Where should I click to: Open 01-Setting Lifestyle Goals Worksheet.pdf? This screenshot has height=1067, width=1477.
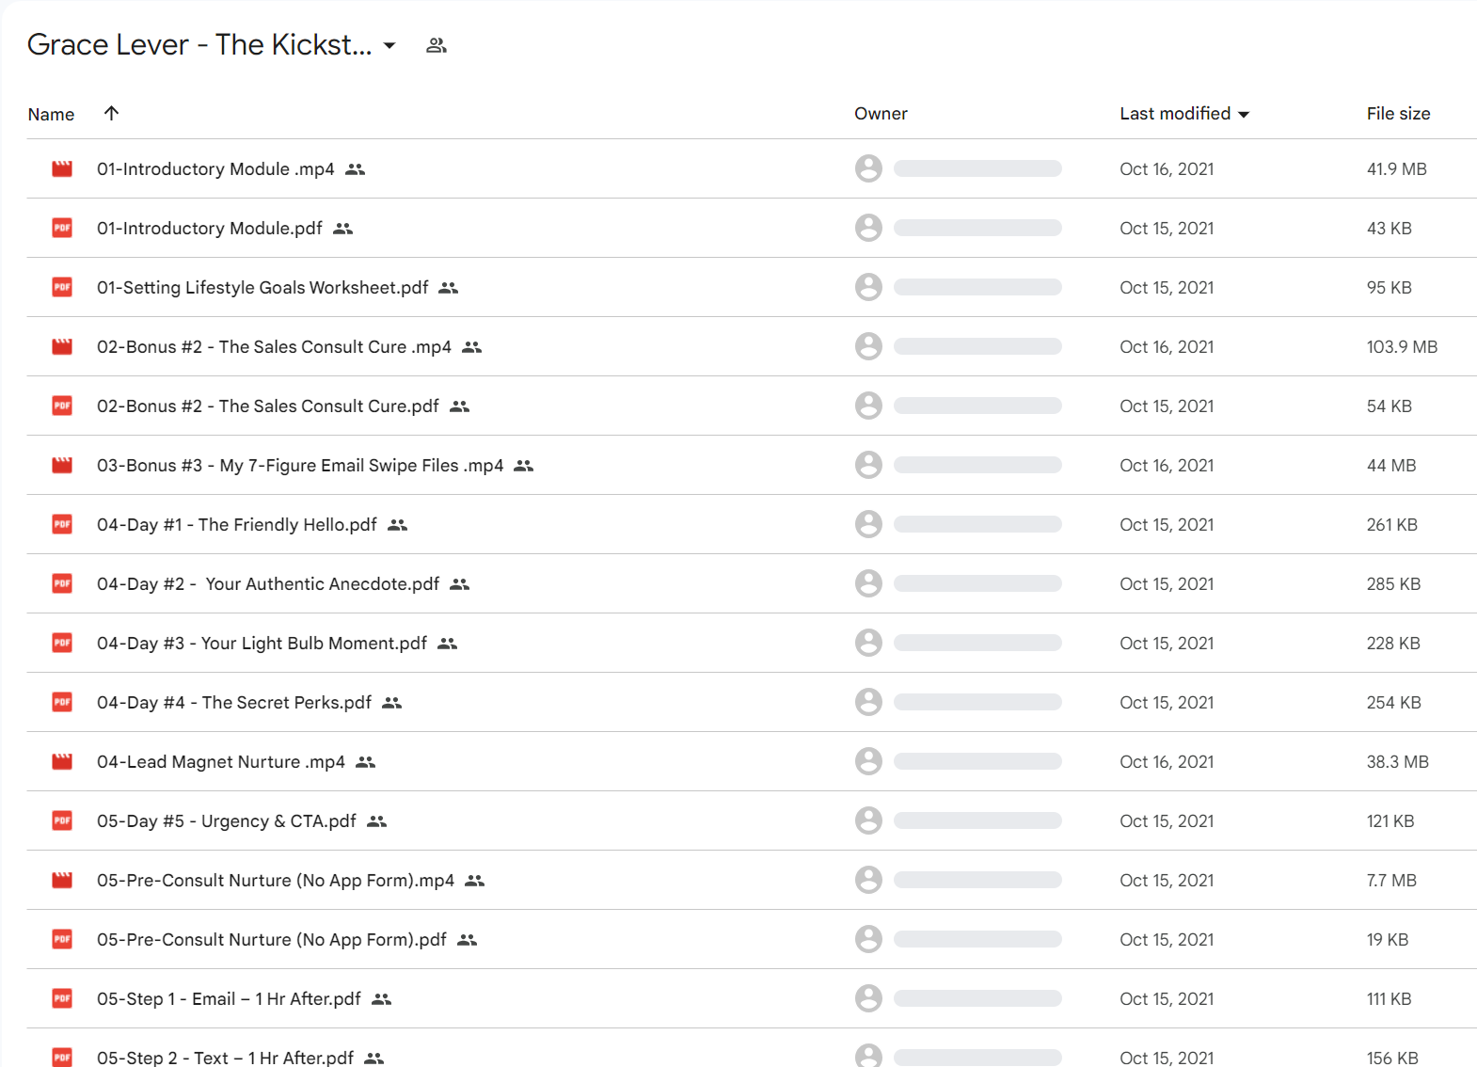point(262,288)
